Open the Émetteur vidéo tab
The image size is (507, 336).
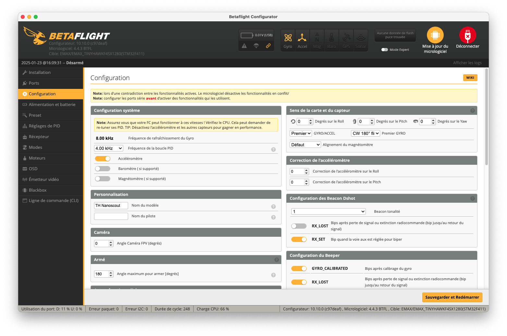click(x=51, y=179)
